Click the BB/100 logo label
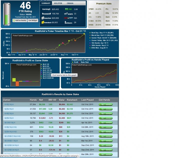175x158 pixels. (68, 9)
